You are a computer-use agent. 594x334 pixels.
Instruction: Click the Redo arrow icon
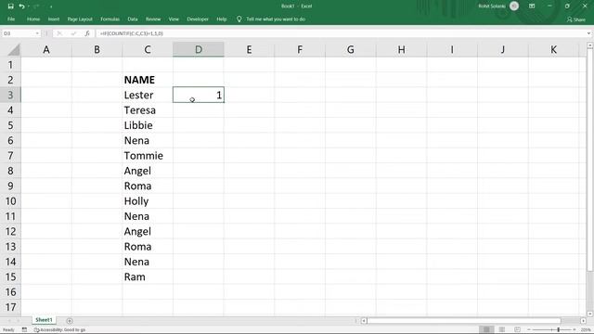[36, 6]
